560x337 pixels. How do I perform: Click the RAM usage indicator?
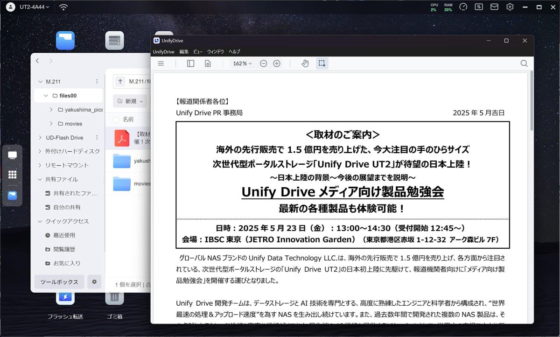(x=448, y=7)
